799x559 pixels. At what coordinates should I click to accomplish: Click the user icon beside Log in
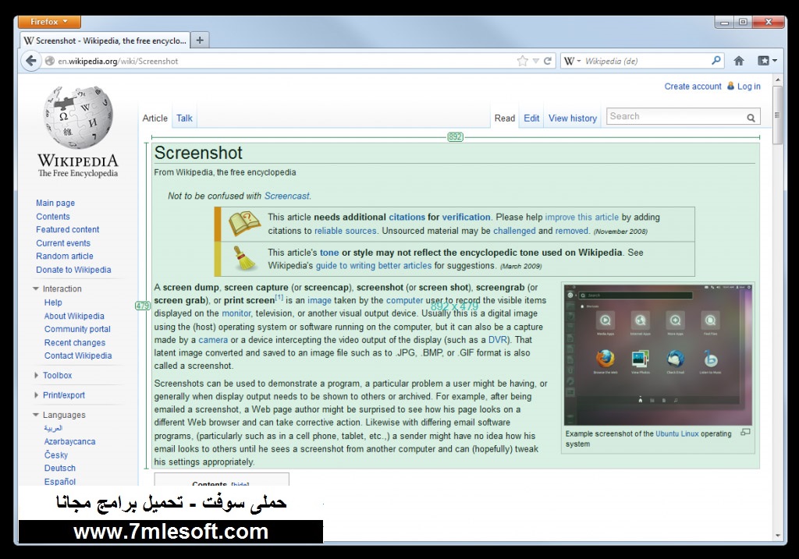click(x=730, y=86)
